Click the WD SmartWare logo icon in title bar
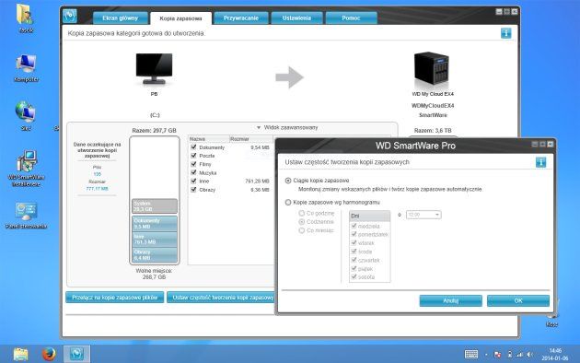The height and width of the screenshot is (363, 580). point(70,16)
